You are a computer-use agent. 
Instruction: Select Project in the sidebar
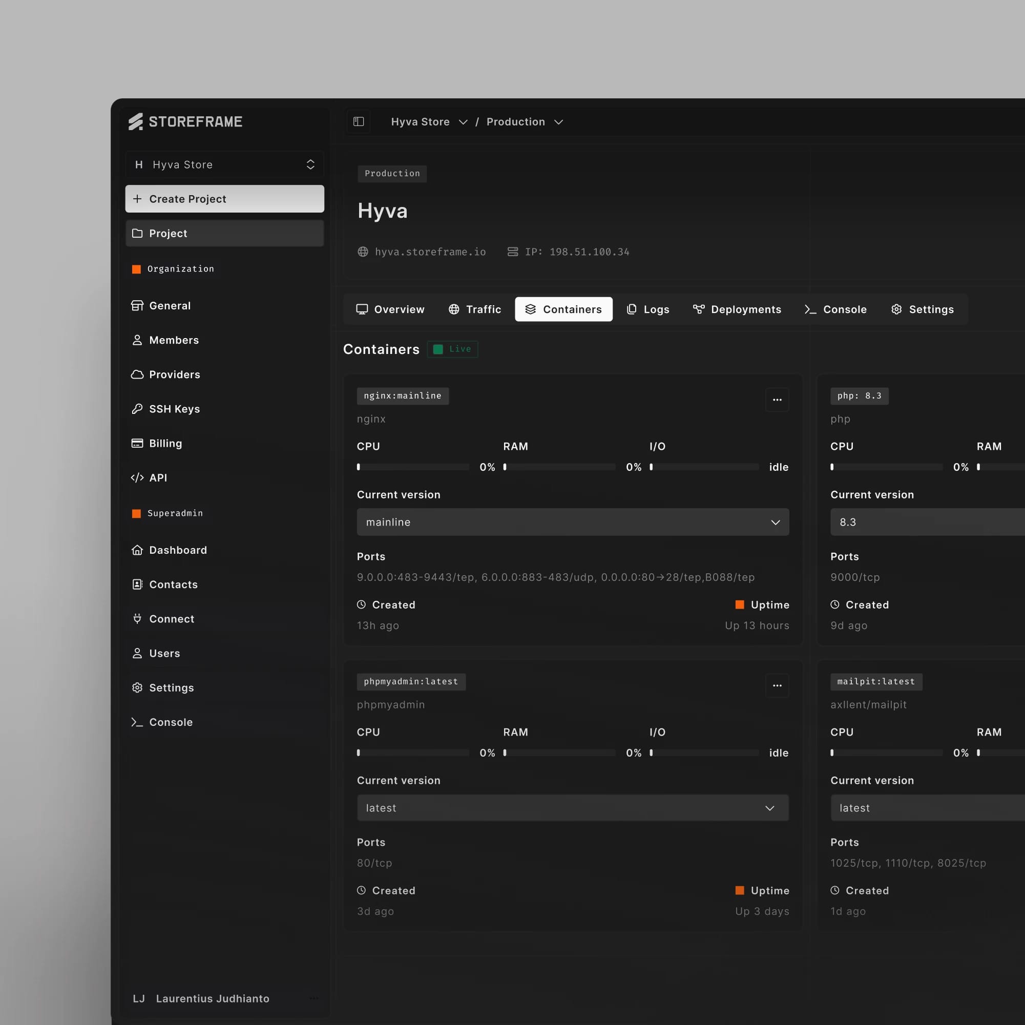224,234
